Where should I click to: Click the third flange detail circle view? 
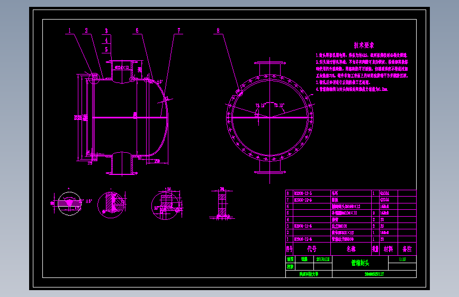click(166, 206)
